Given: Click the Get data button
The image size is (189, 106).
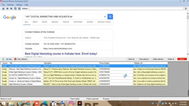Looking at the screenshot, I should tap(7, 59).
